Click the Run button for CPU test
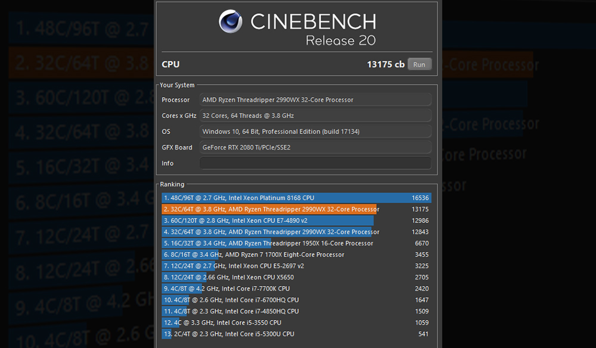The width and height of the screenshot is (596, 348). coord(419,64)
